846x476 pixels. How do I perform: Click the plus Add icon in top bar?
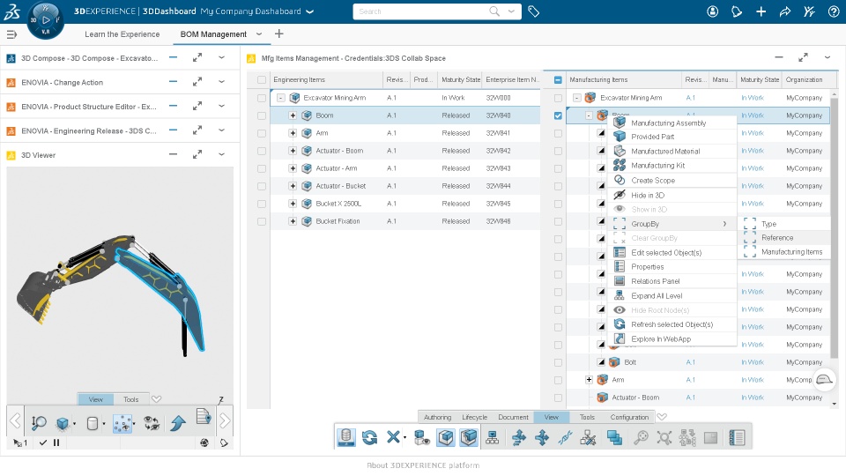[761, 11]
